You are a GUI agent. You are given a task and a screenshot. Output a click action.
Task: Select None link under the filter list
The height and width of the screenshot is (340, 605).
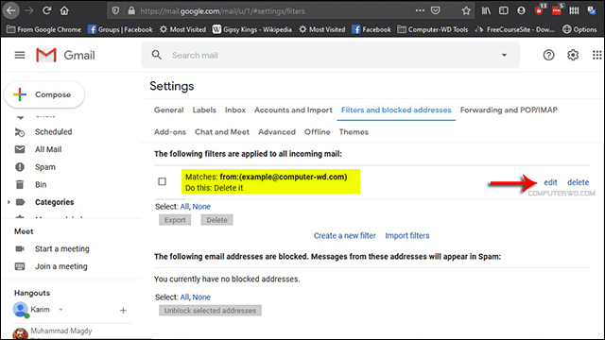(x=201, y=207)
